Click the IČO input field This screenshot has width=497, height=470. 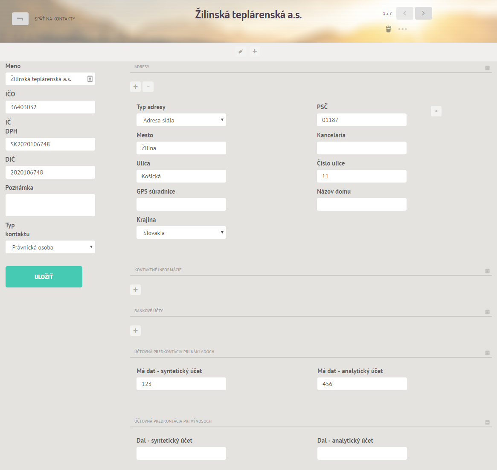[50, 107]
